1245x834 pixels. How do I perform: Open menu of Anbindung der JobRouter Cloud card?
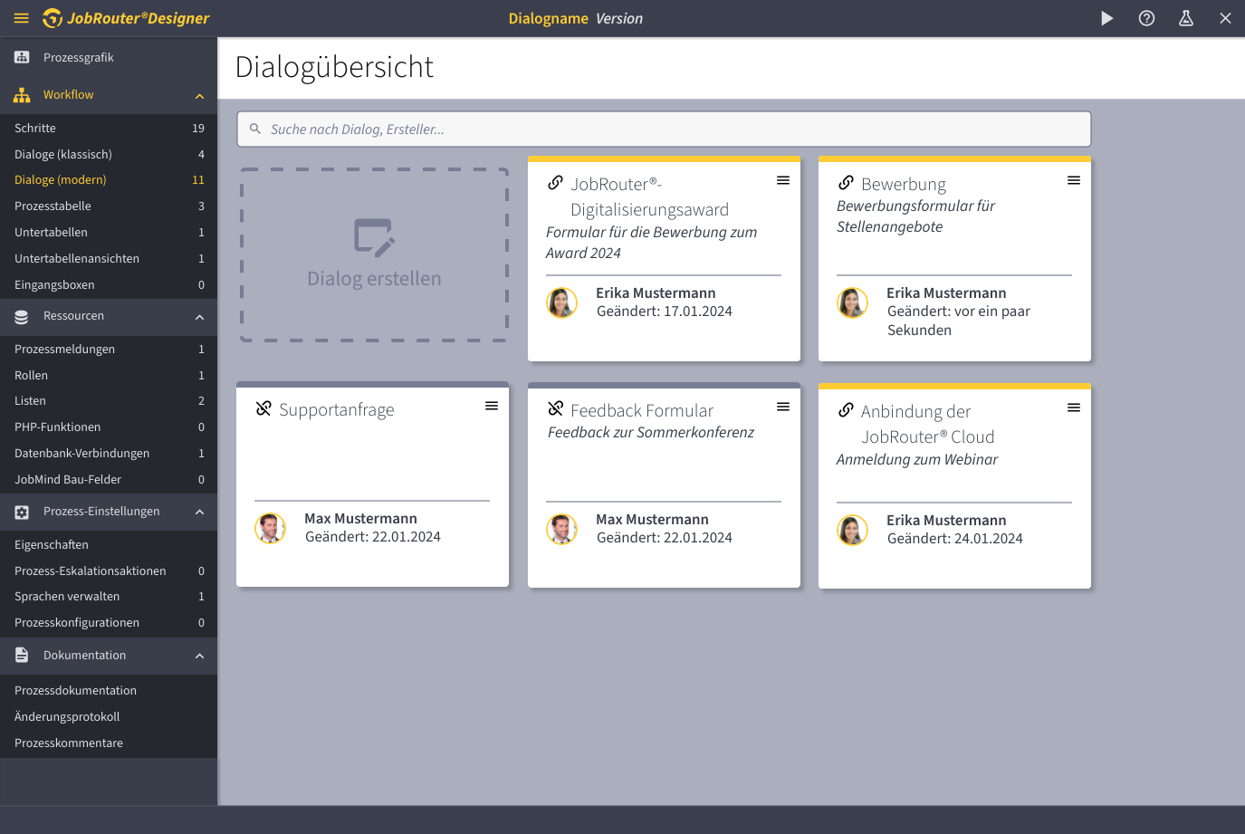1073,407
